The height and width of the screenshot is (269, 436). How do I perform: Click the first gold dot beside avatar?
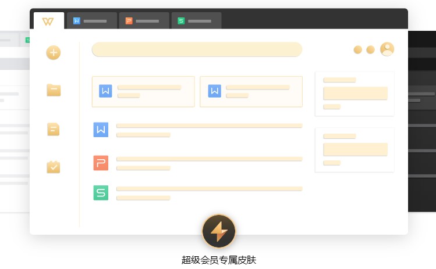(357, 50)
